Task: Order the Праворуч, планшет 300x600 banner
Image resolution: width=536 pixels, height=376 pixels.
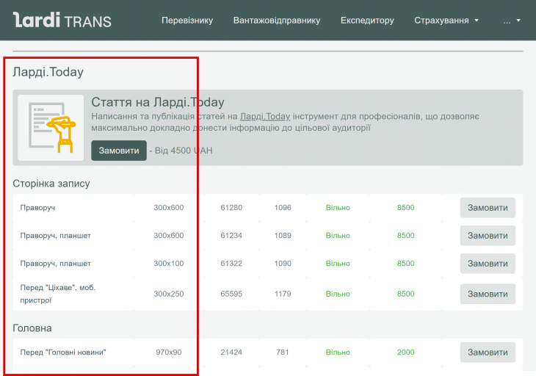Action: [488, 236]
